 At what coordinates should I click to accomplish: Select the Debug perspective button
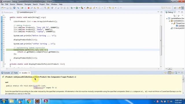pyautogui.click(x=182, y=8)
